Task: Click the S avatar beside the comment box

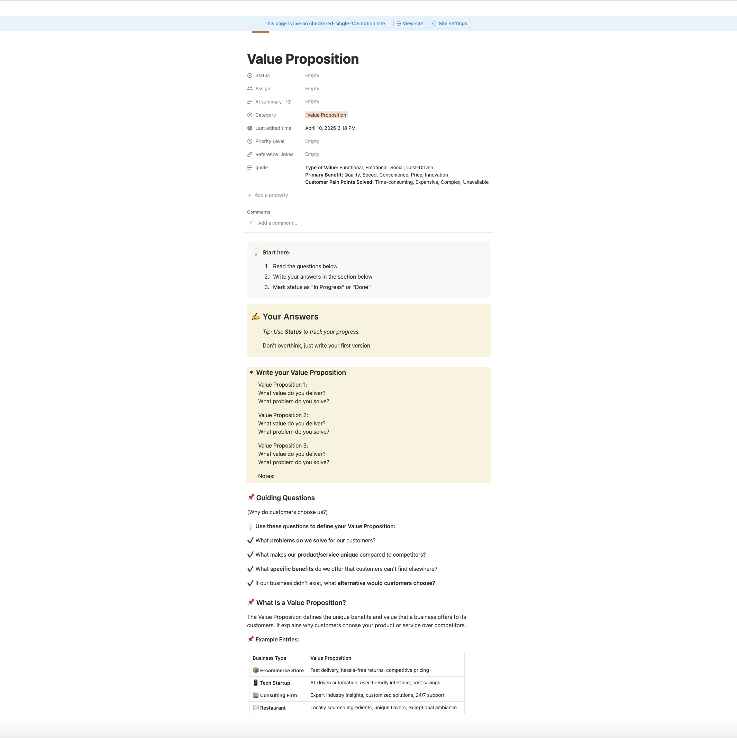Action: point(251,223)
